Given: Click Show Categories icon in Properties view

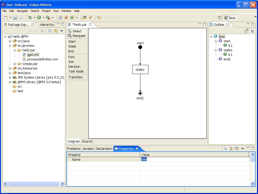Looking at the screenshot, I should (225, 149).
